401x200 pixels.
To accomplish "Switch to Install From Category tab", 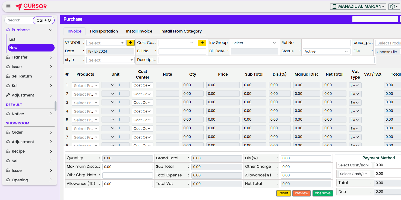I will click(181, 31).
